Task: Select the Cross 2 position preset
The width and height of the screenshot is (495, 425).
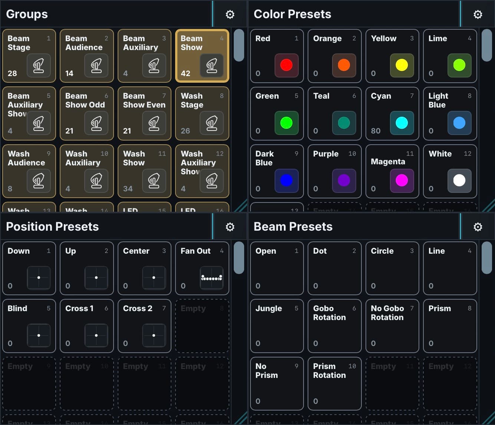Action: coord(144,326)
